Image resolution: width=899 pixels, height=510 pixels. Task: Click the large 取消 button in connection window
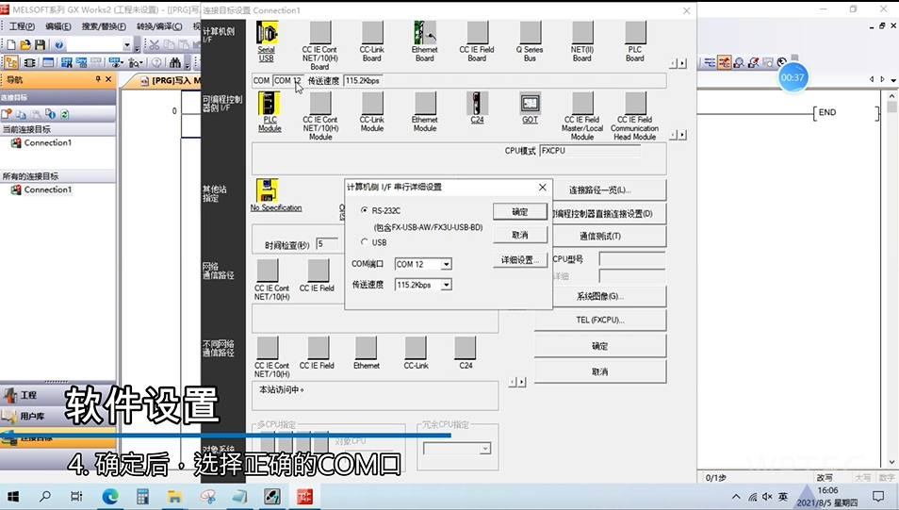(x=599, y=371)
